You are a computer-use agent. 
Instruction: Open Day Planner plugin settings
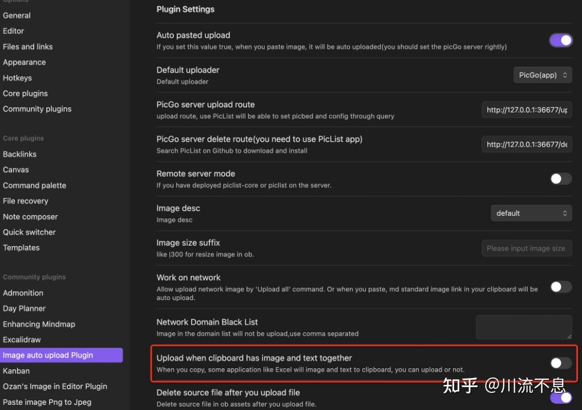(x=24, y=308)
